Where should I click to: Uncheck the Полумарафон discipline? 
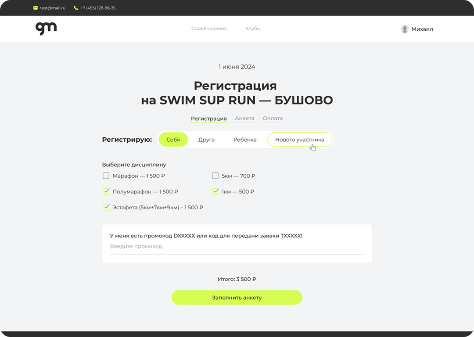point(106,192)
